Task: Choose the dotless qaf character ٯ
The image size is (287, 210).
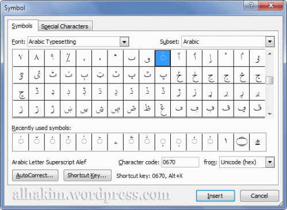Action: [147, 58]
